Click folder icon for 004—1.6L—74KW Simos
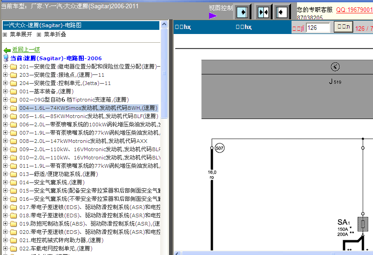The height and width of the screenshot is (255, 373). pos(13,108)
